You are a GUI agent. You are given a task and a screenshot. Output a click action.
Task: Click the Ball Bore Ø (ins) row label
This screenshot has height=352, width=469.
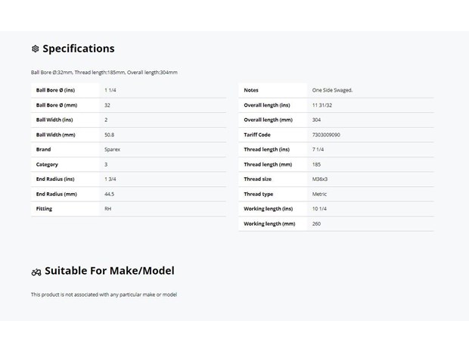[x=55, y=90]
